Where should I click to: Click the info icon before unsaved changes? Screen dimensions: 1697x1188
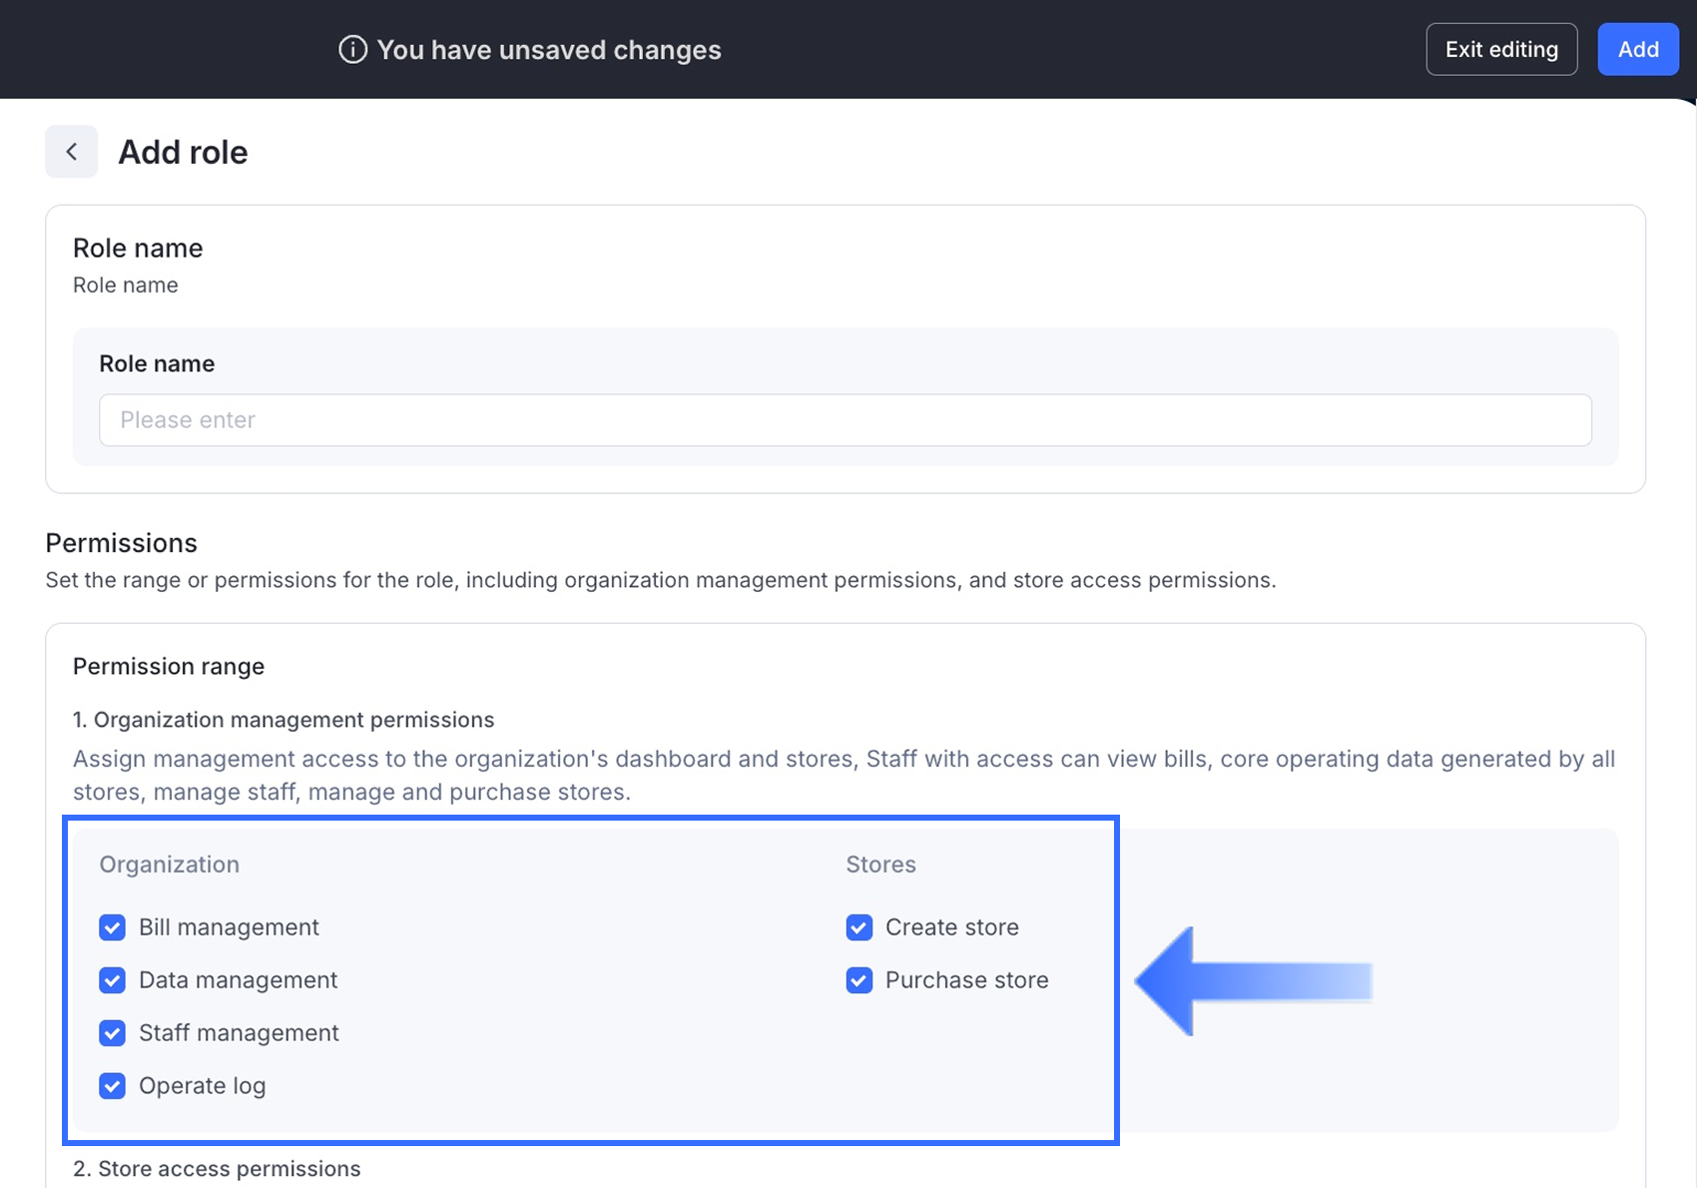point(352,50)
